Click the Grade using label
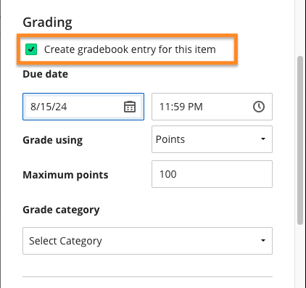 coord(53,140)
